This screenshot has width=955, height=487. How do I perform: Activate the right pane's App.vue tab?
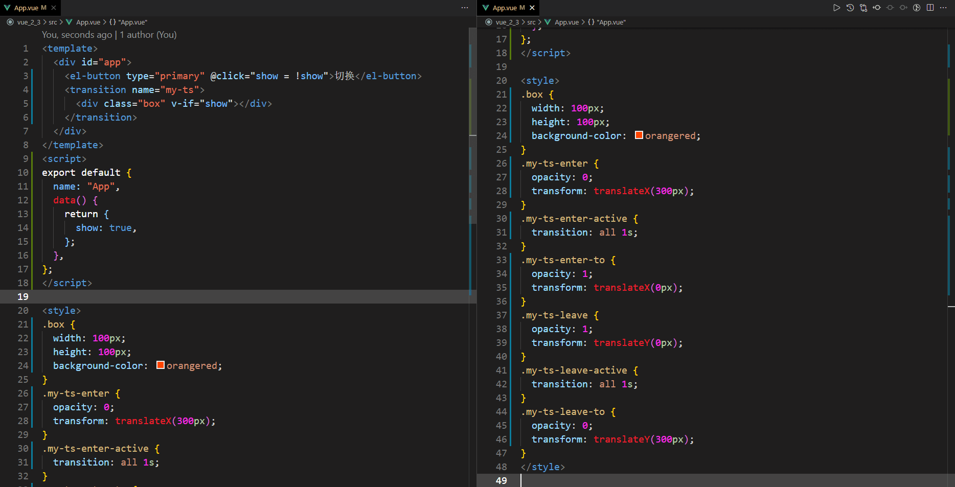tap(505, 8)
